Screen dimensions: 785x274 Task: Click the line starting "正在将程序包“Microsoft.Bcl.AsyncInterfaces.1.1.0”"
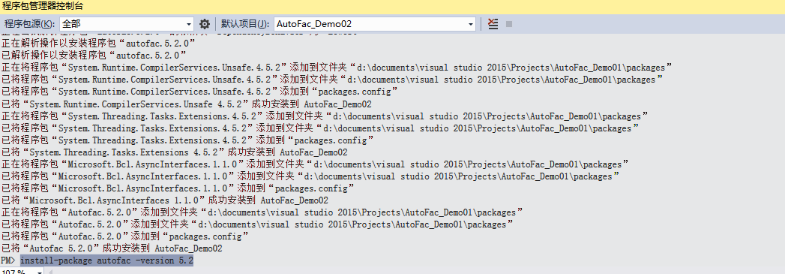point(315,164)
